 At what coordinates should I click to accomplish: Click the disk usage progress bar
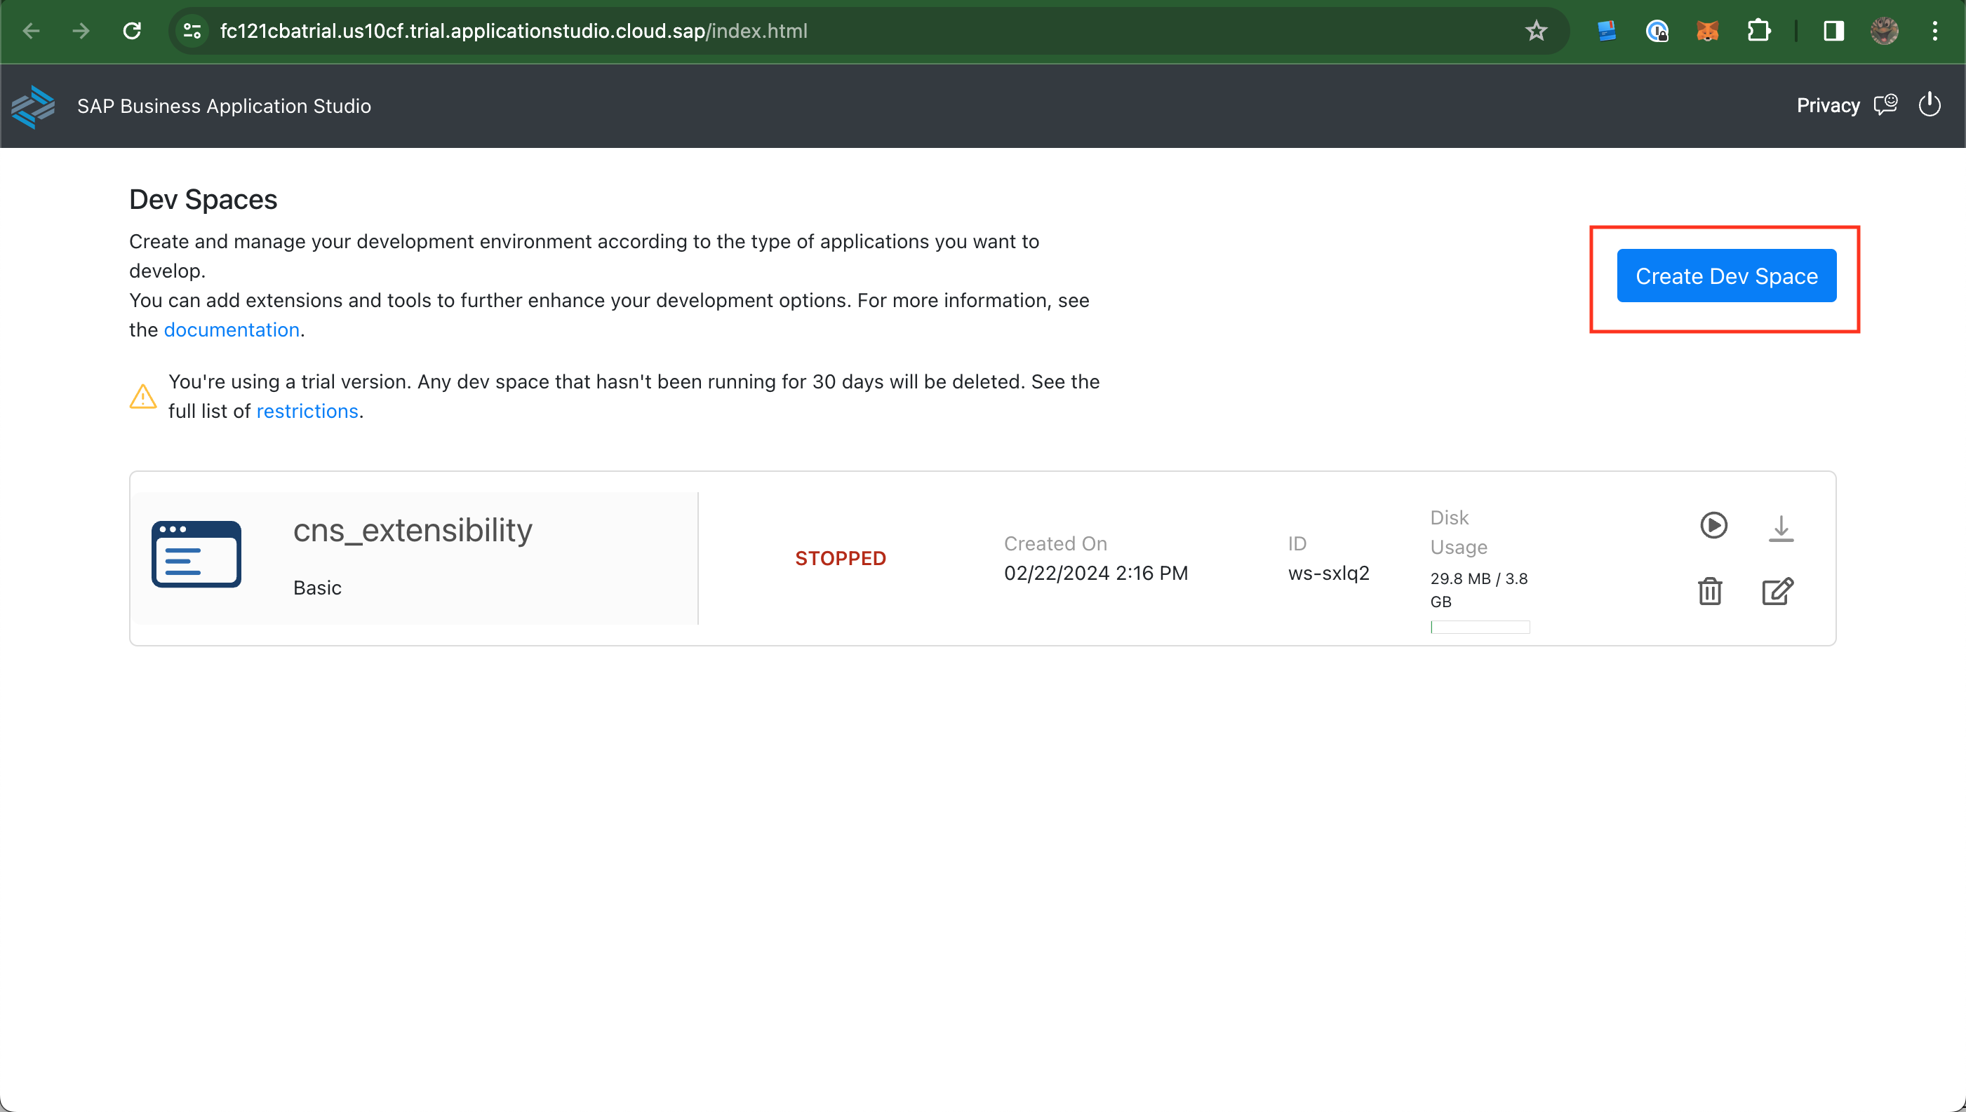click(1480, 627)
